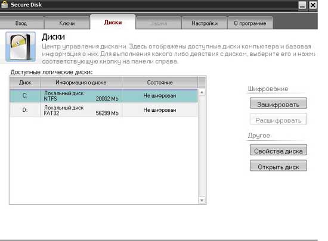Select the C: drive row
This screenshot has height=241, width=328.
[104, 96]
